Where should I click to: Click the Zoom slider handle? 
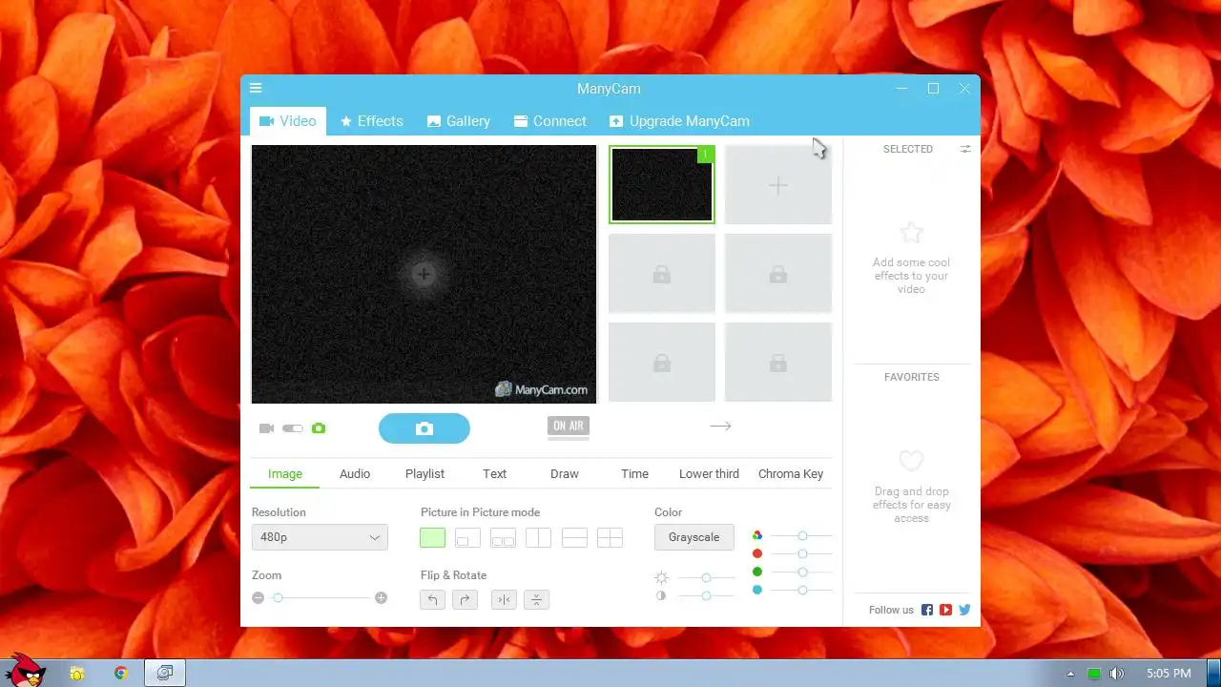pos(278,598)
